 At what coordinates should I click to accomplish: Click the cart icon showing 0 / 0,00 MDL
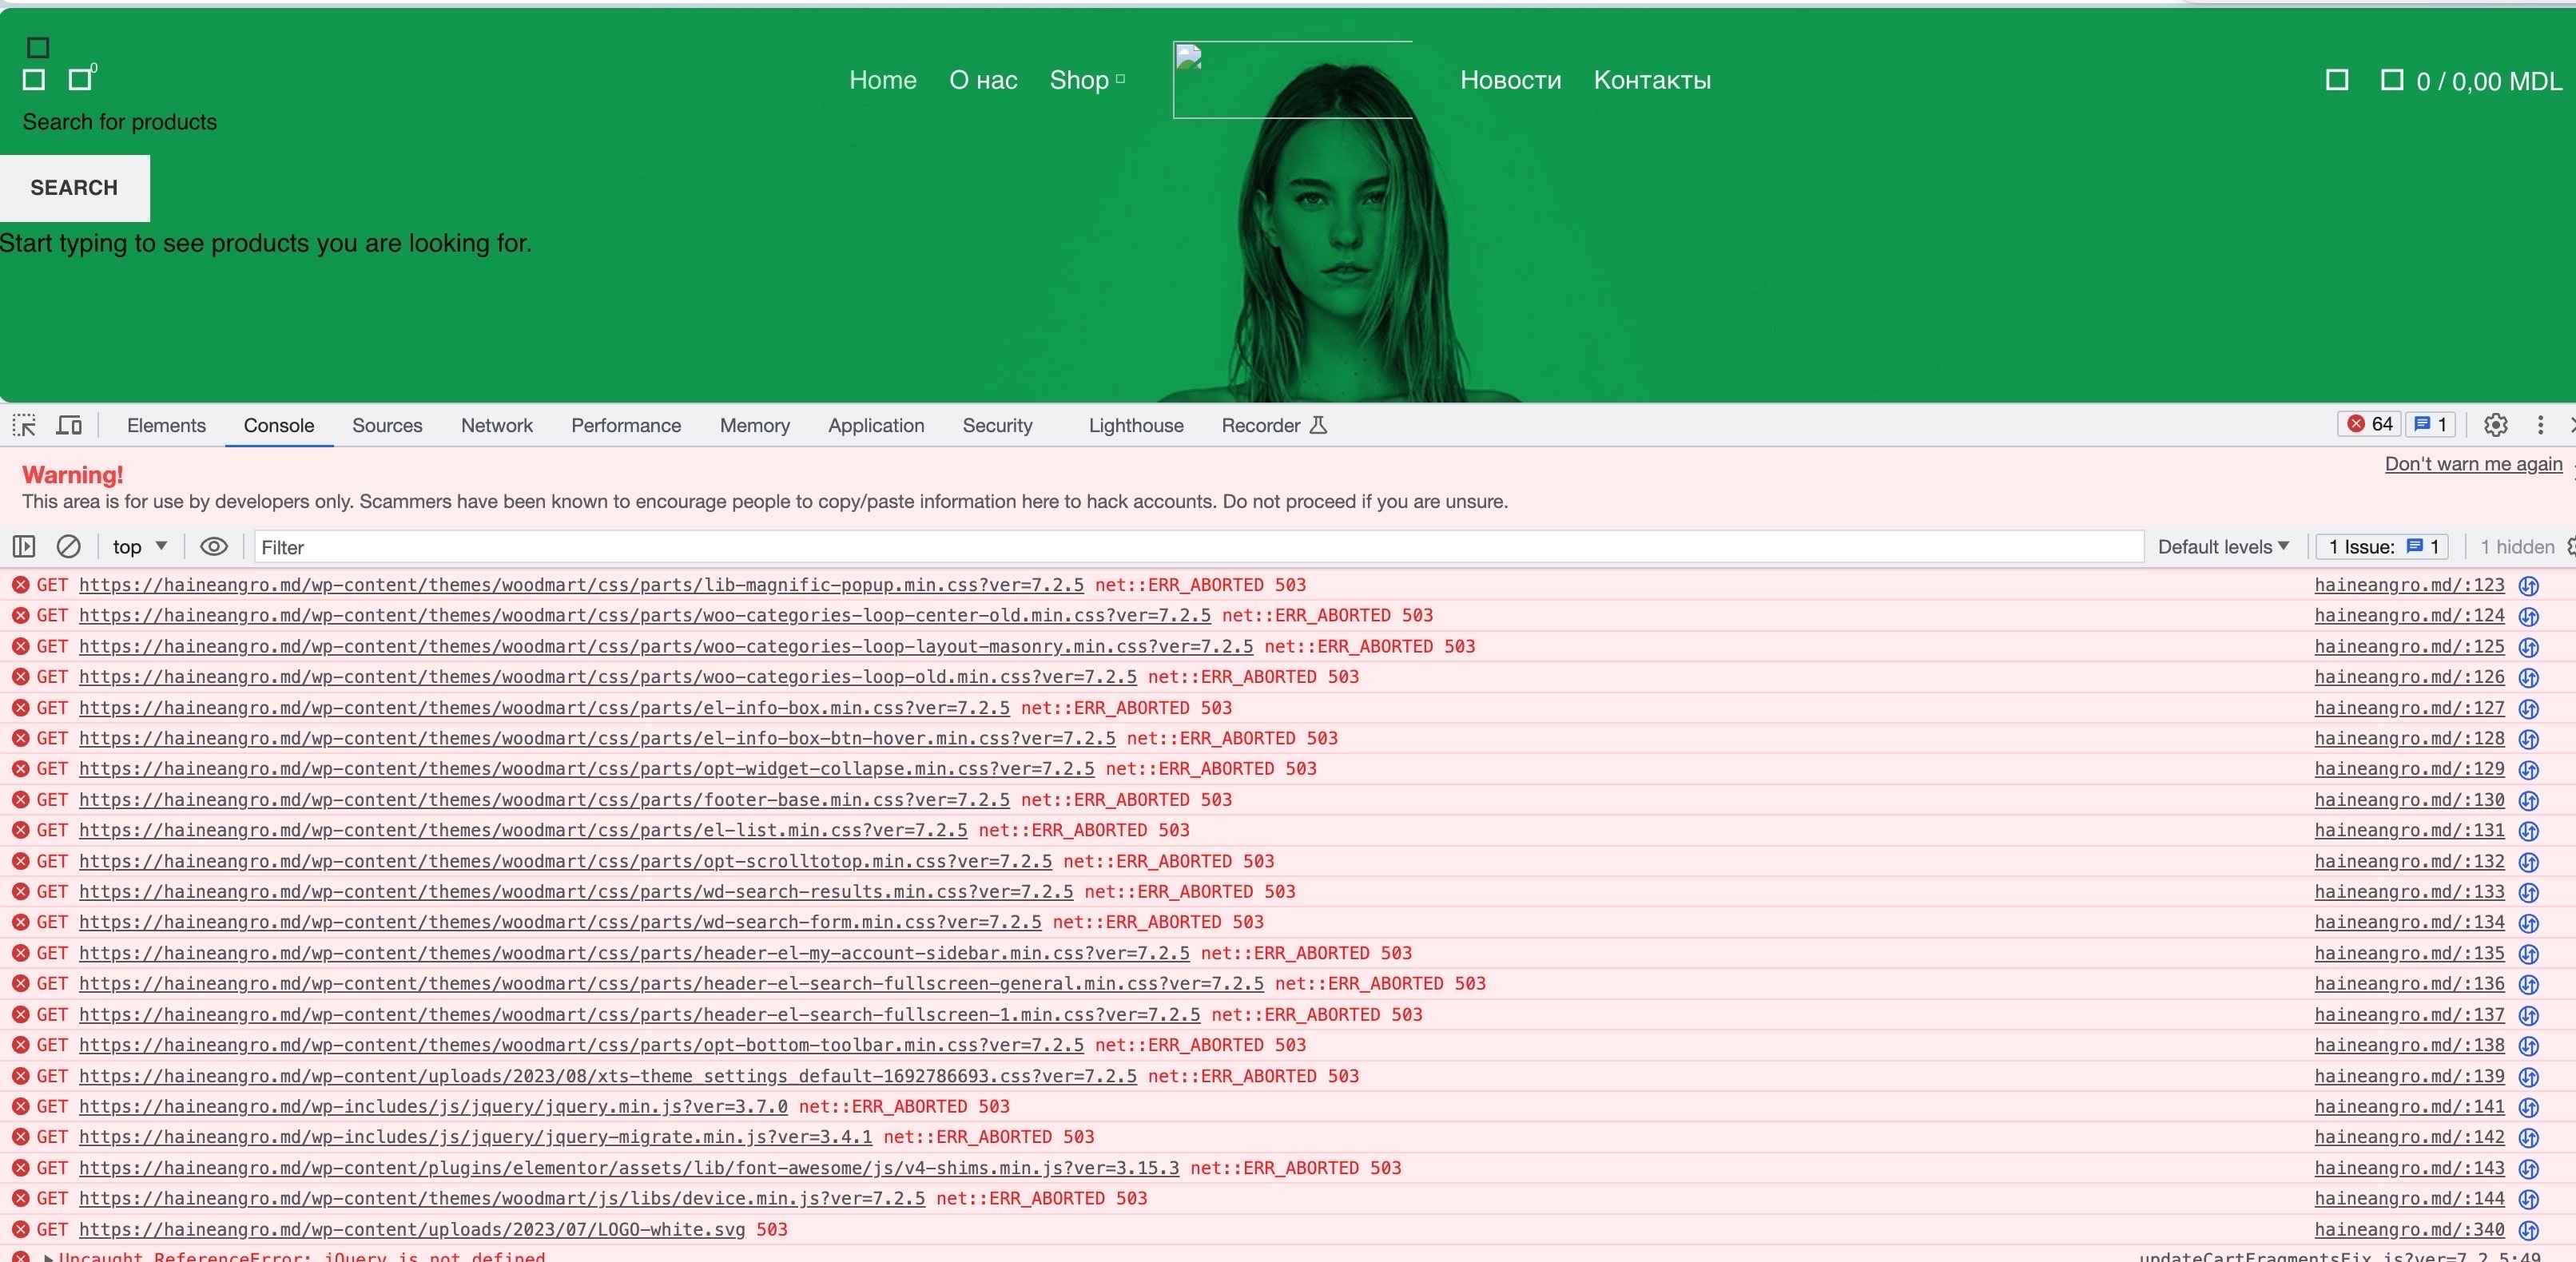2391,80
